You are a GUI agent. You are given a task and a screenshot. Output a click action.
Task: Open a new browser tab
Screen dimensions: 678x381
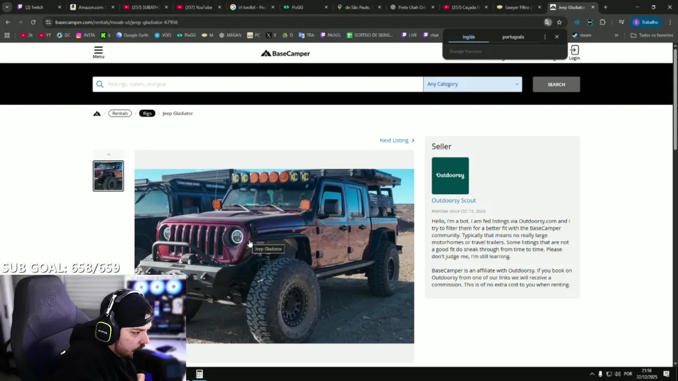click(x=605, y=7)
